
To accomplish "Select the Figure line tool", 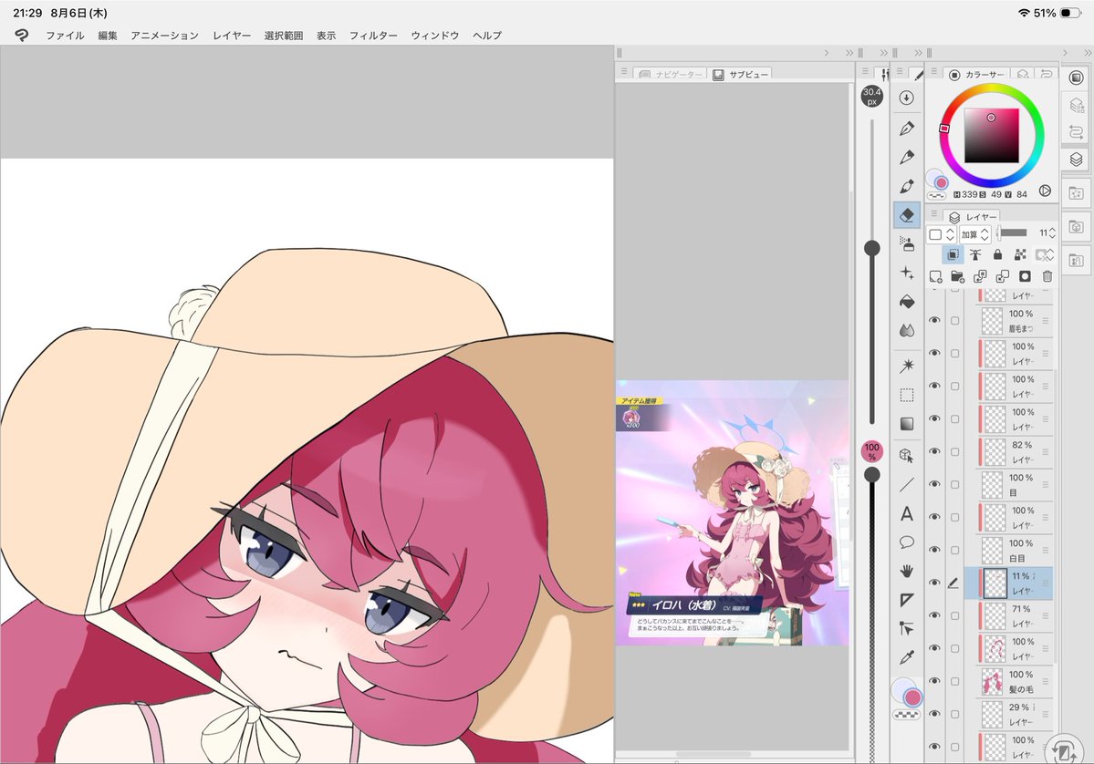I will (906, 484).
